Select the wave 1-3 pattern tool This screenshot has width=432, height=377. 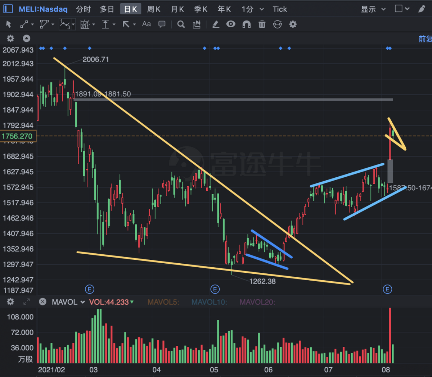pos(65,24)
